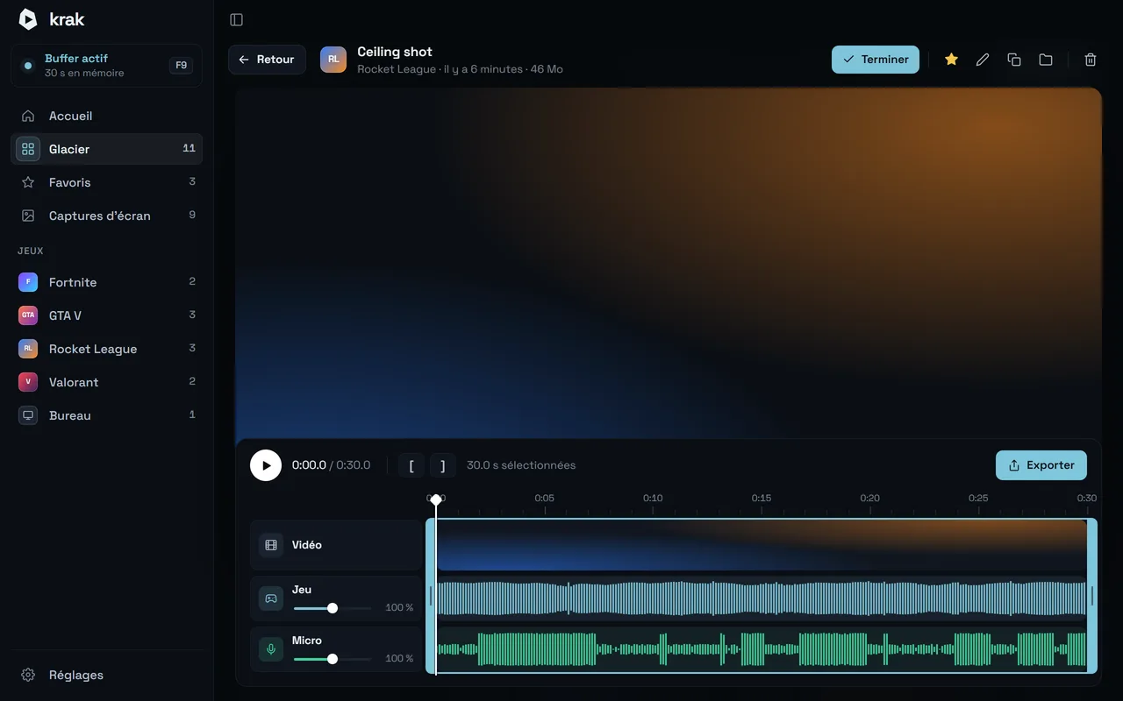
Task: Collapse the sidebar with the panel icon
Action: point(236,19)
